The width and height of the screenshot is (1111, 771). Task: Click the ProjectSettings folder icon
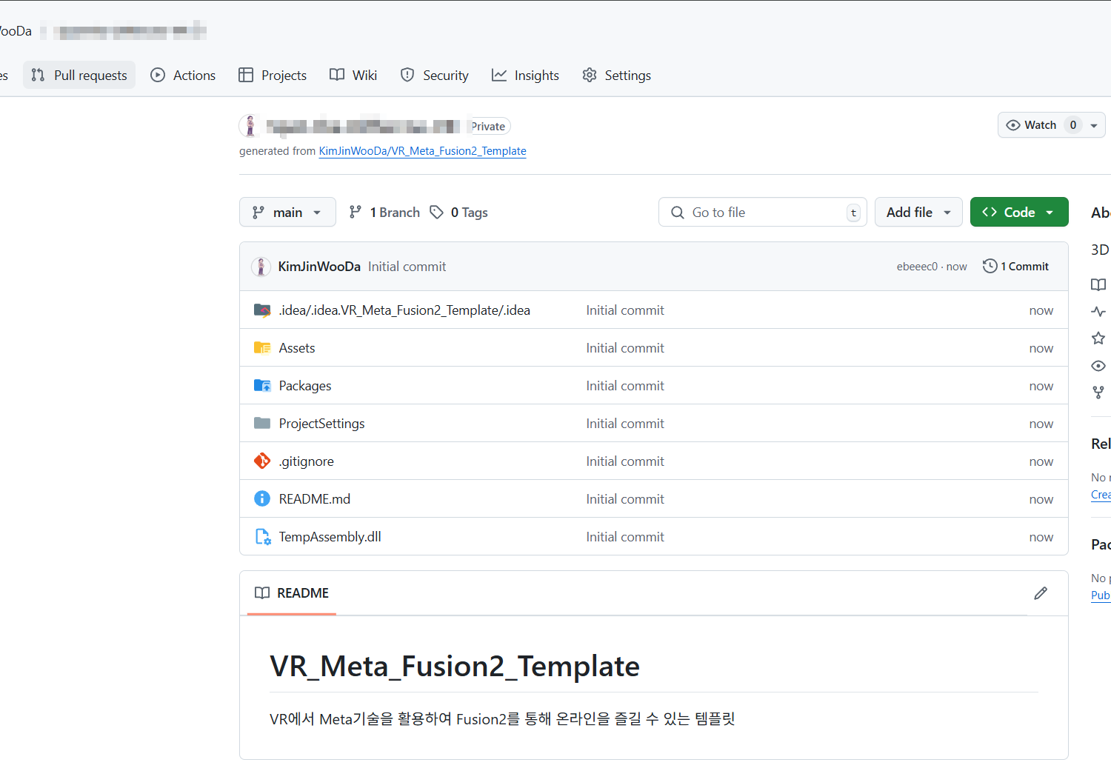pos(262,424)
